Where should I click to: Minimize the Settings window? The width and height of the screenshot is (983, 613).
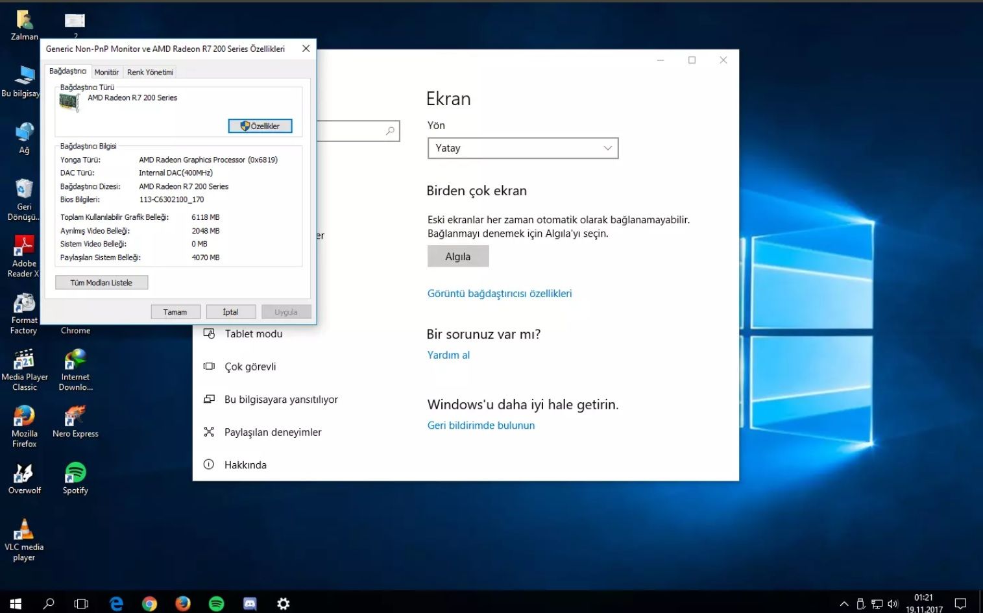point(661,60)
